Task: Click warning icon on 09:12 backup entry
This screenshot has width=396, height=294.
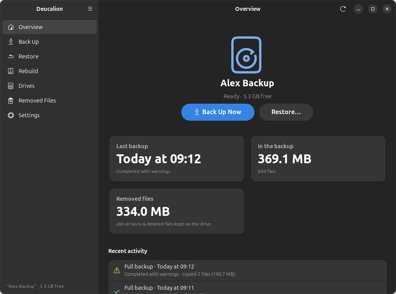Action: point(117,270)
